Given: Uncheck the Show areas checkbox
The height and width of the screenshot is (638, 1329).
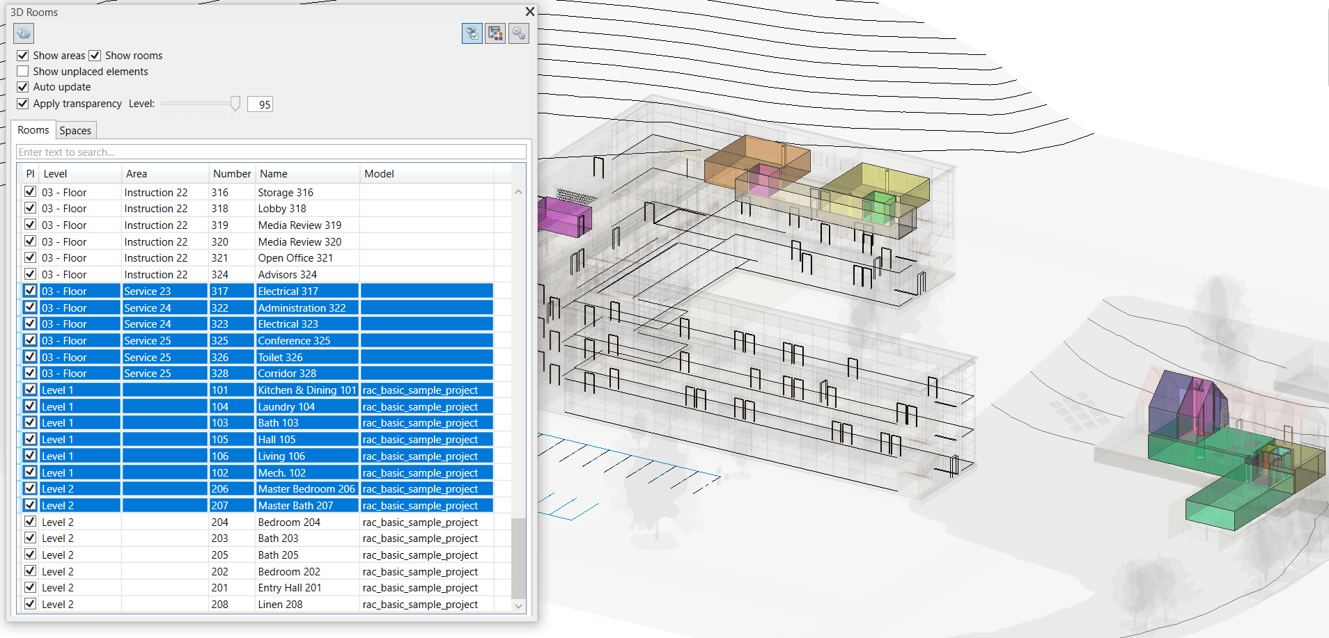Looking at the screenshot, I should (23, 56).
